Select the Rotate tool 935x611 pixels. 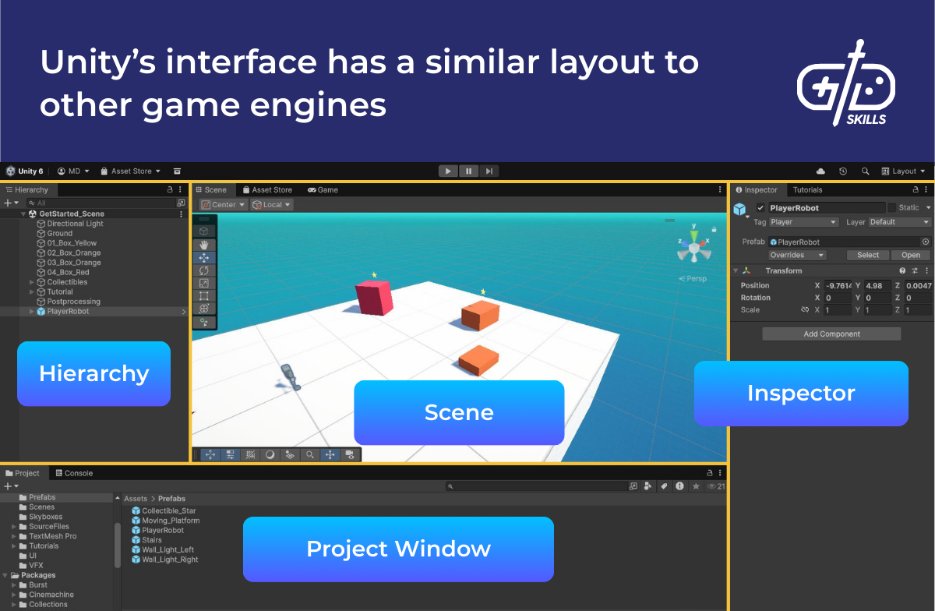204,270
